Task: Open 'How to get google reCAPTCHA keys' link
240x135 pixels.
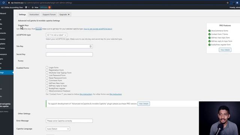Action: (x=98, y=29)
